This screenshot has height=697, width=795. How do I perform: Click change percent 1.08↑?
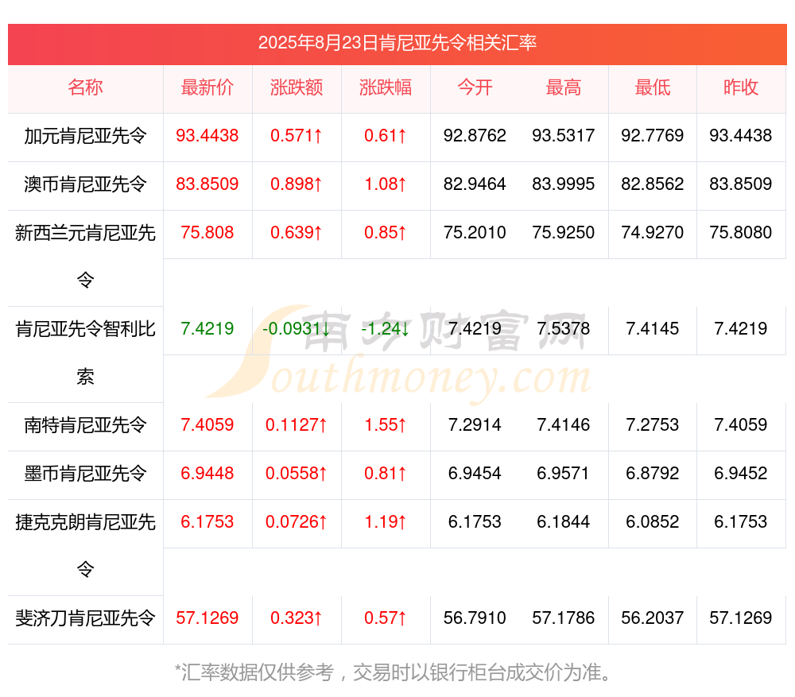(x=386, y=184)
